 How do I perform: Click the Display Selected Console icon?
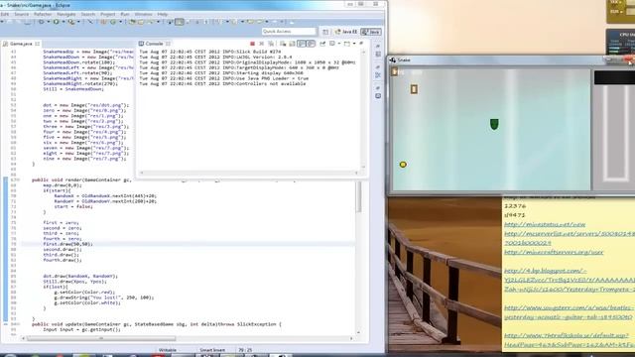coord(332,44)
